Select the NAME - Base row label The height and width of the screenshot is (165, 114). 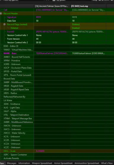(x=10, y=53)
